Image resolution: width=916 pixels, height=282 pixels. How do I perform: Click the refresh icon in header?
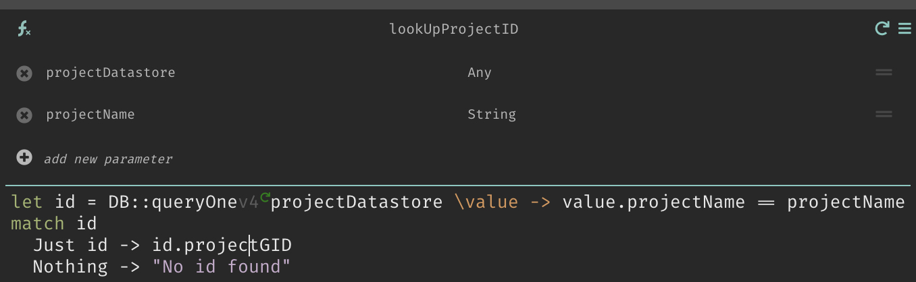(882, 28)
